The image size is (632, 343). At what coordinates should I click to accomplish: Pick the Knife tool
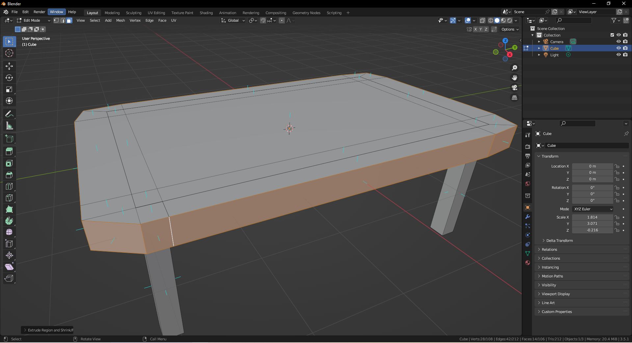[9, 198]
